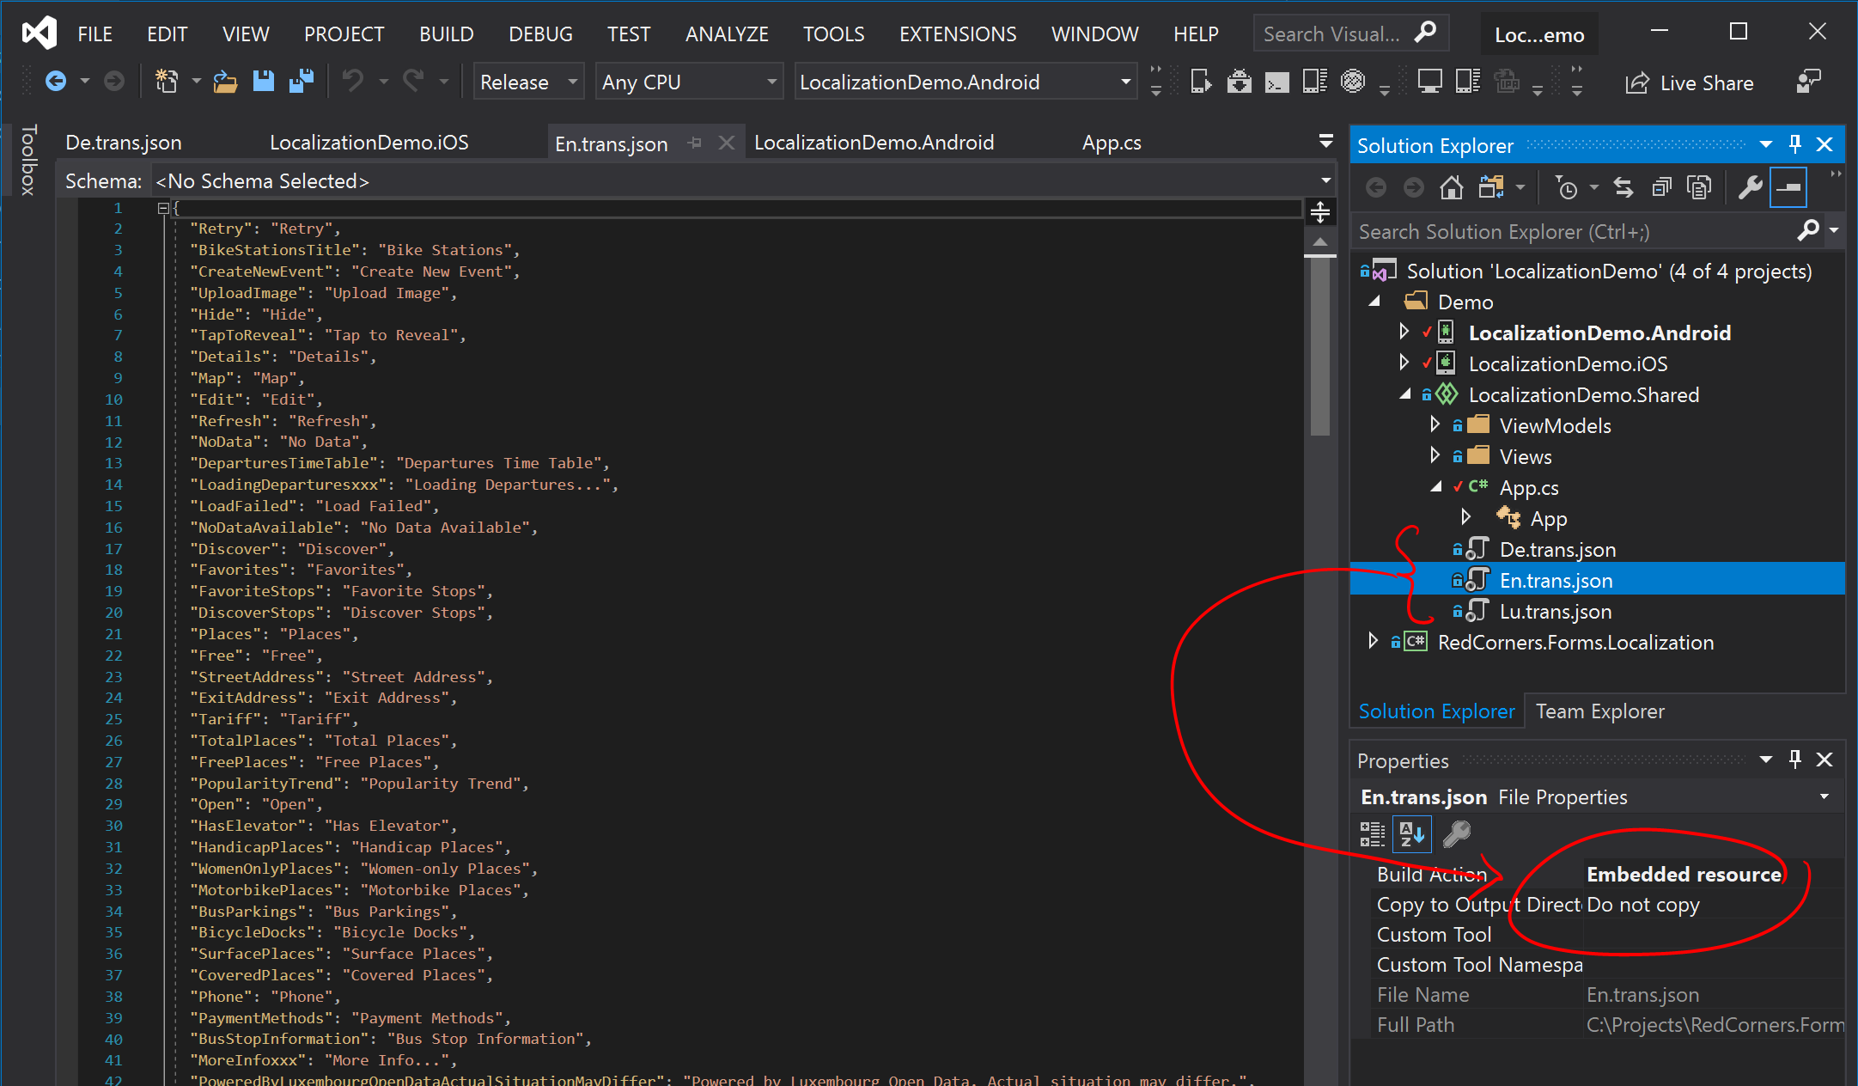Click the New Project toolbar icon
Screen dimensions: 1858x1086
point(167,82)
